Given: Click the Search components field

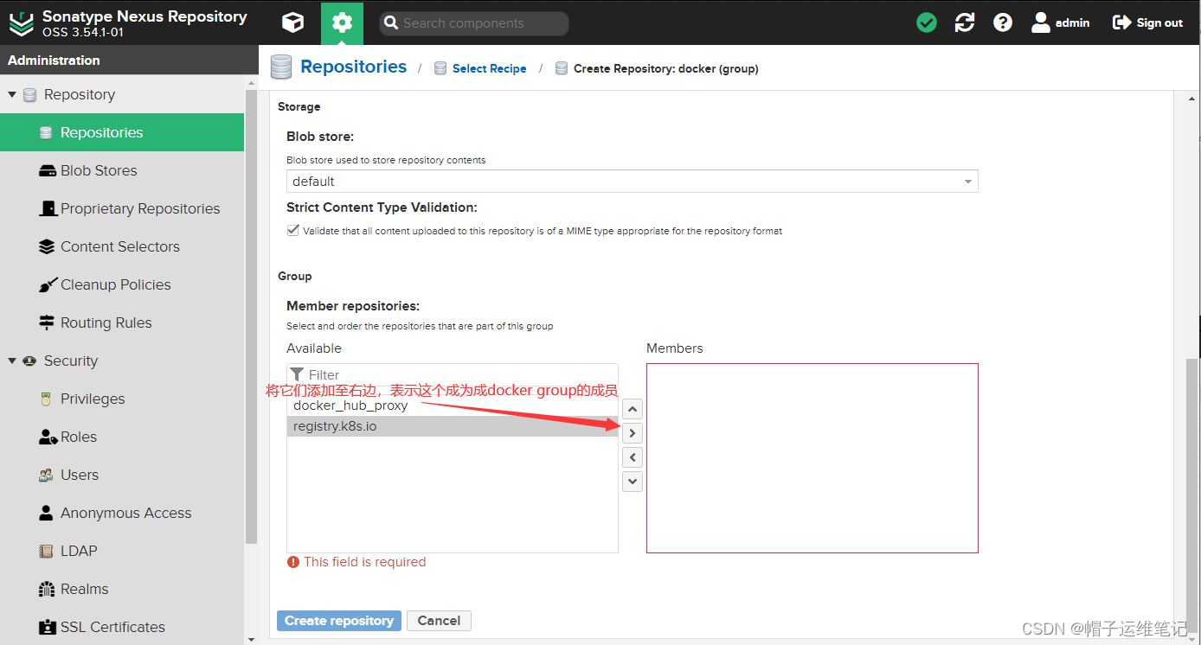Looking at the screenshot, I should tap(474, 23).
